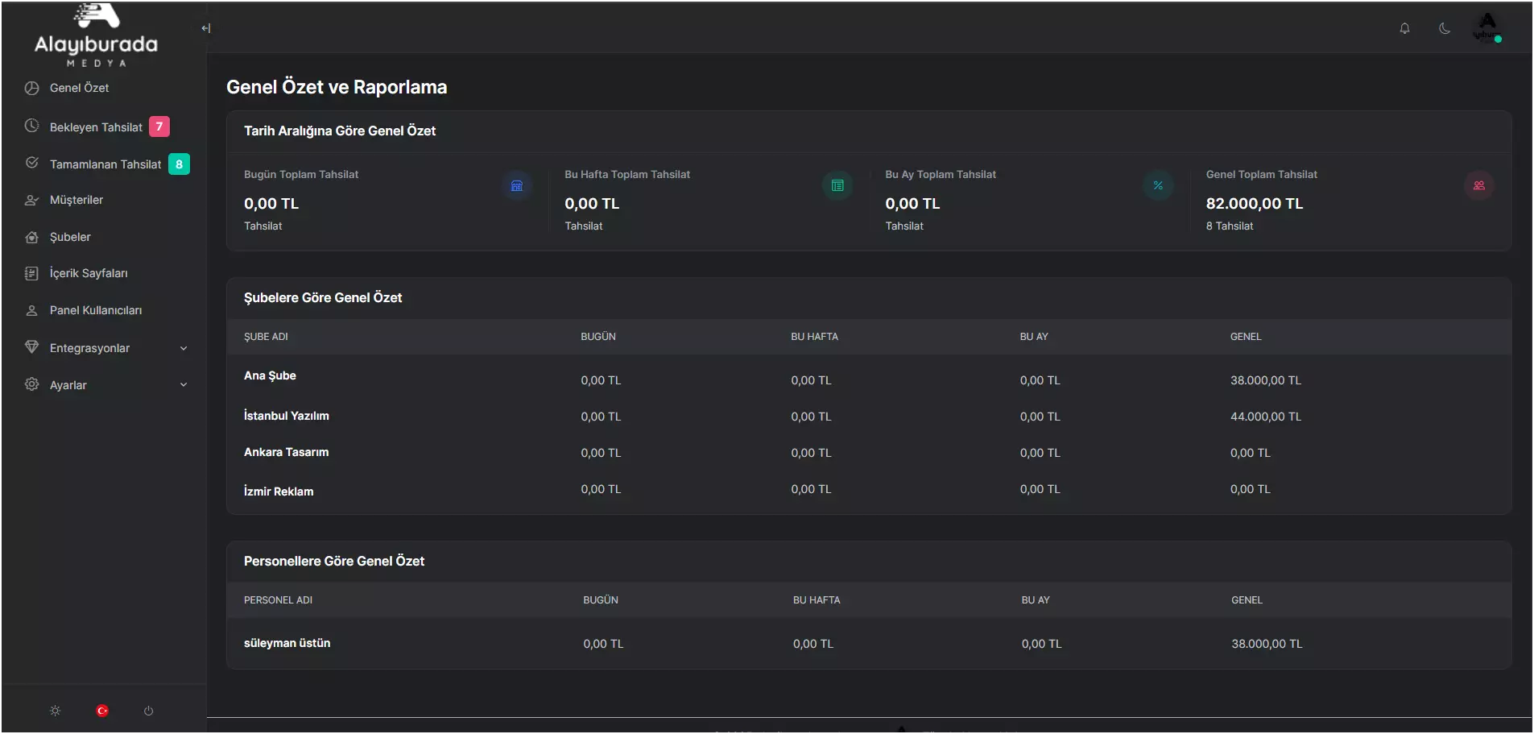
Task: Open the user profile avatar
Action: pos(1486,28)
